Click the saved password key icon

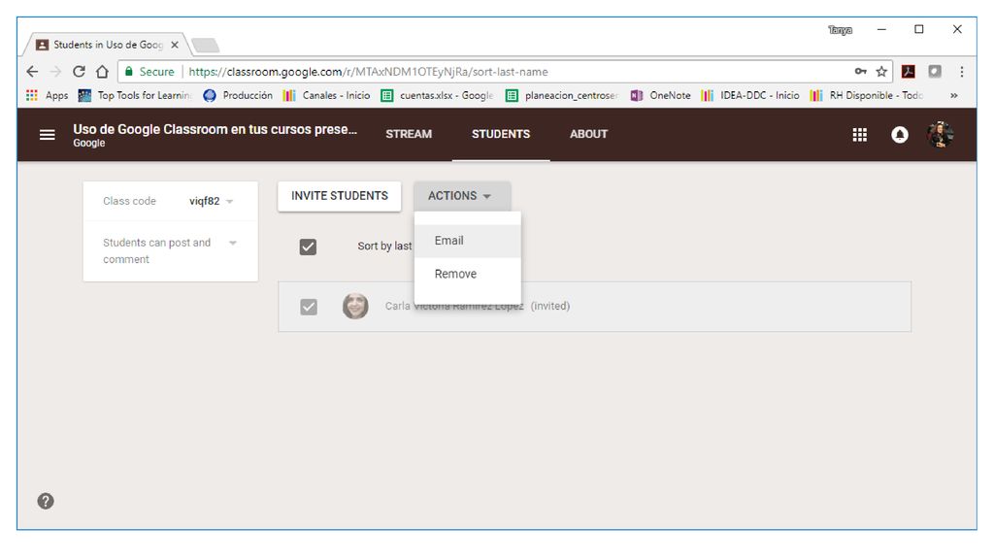click(860, 71)
